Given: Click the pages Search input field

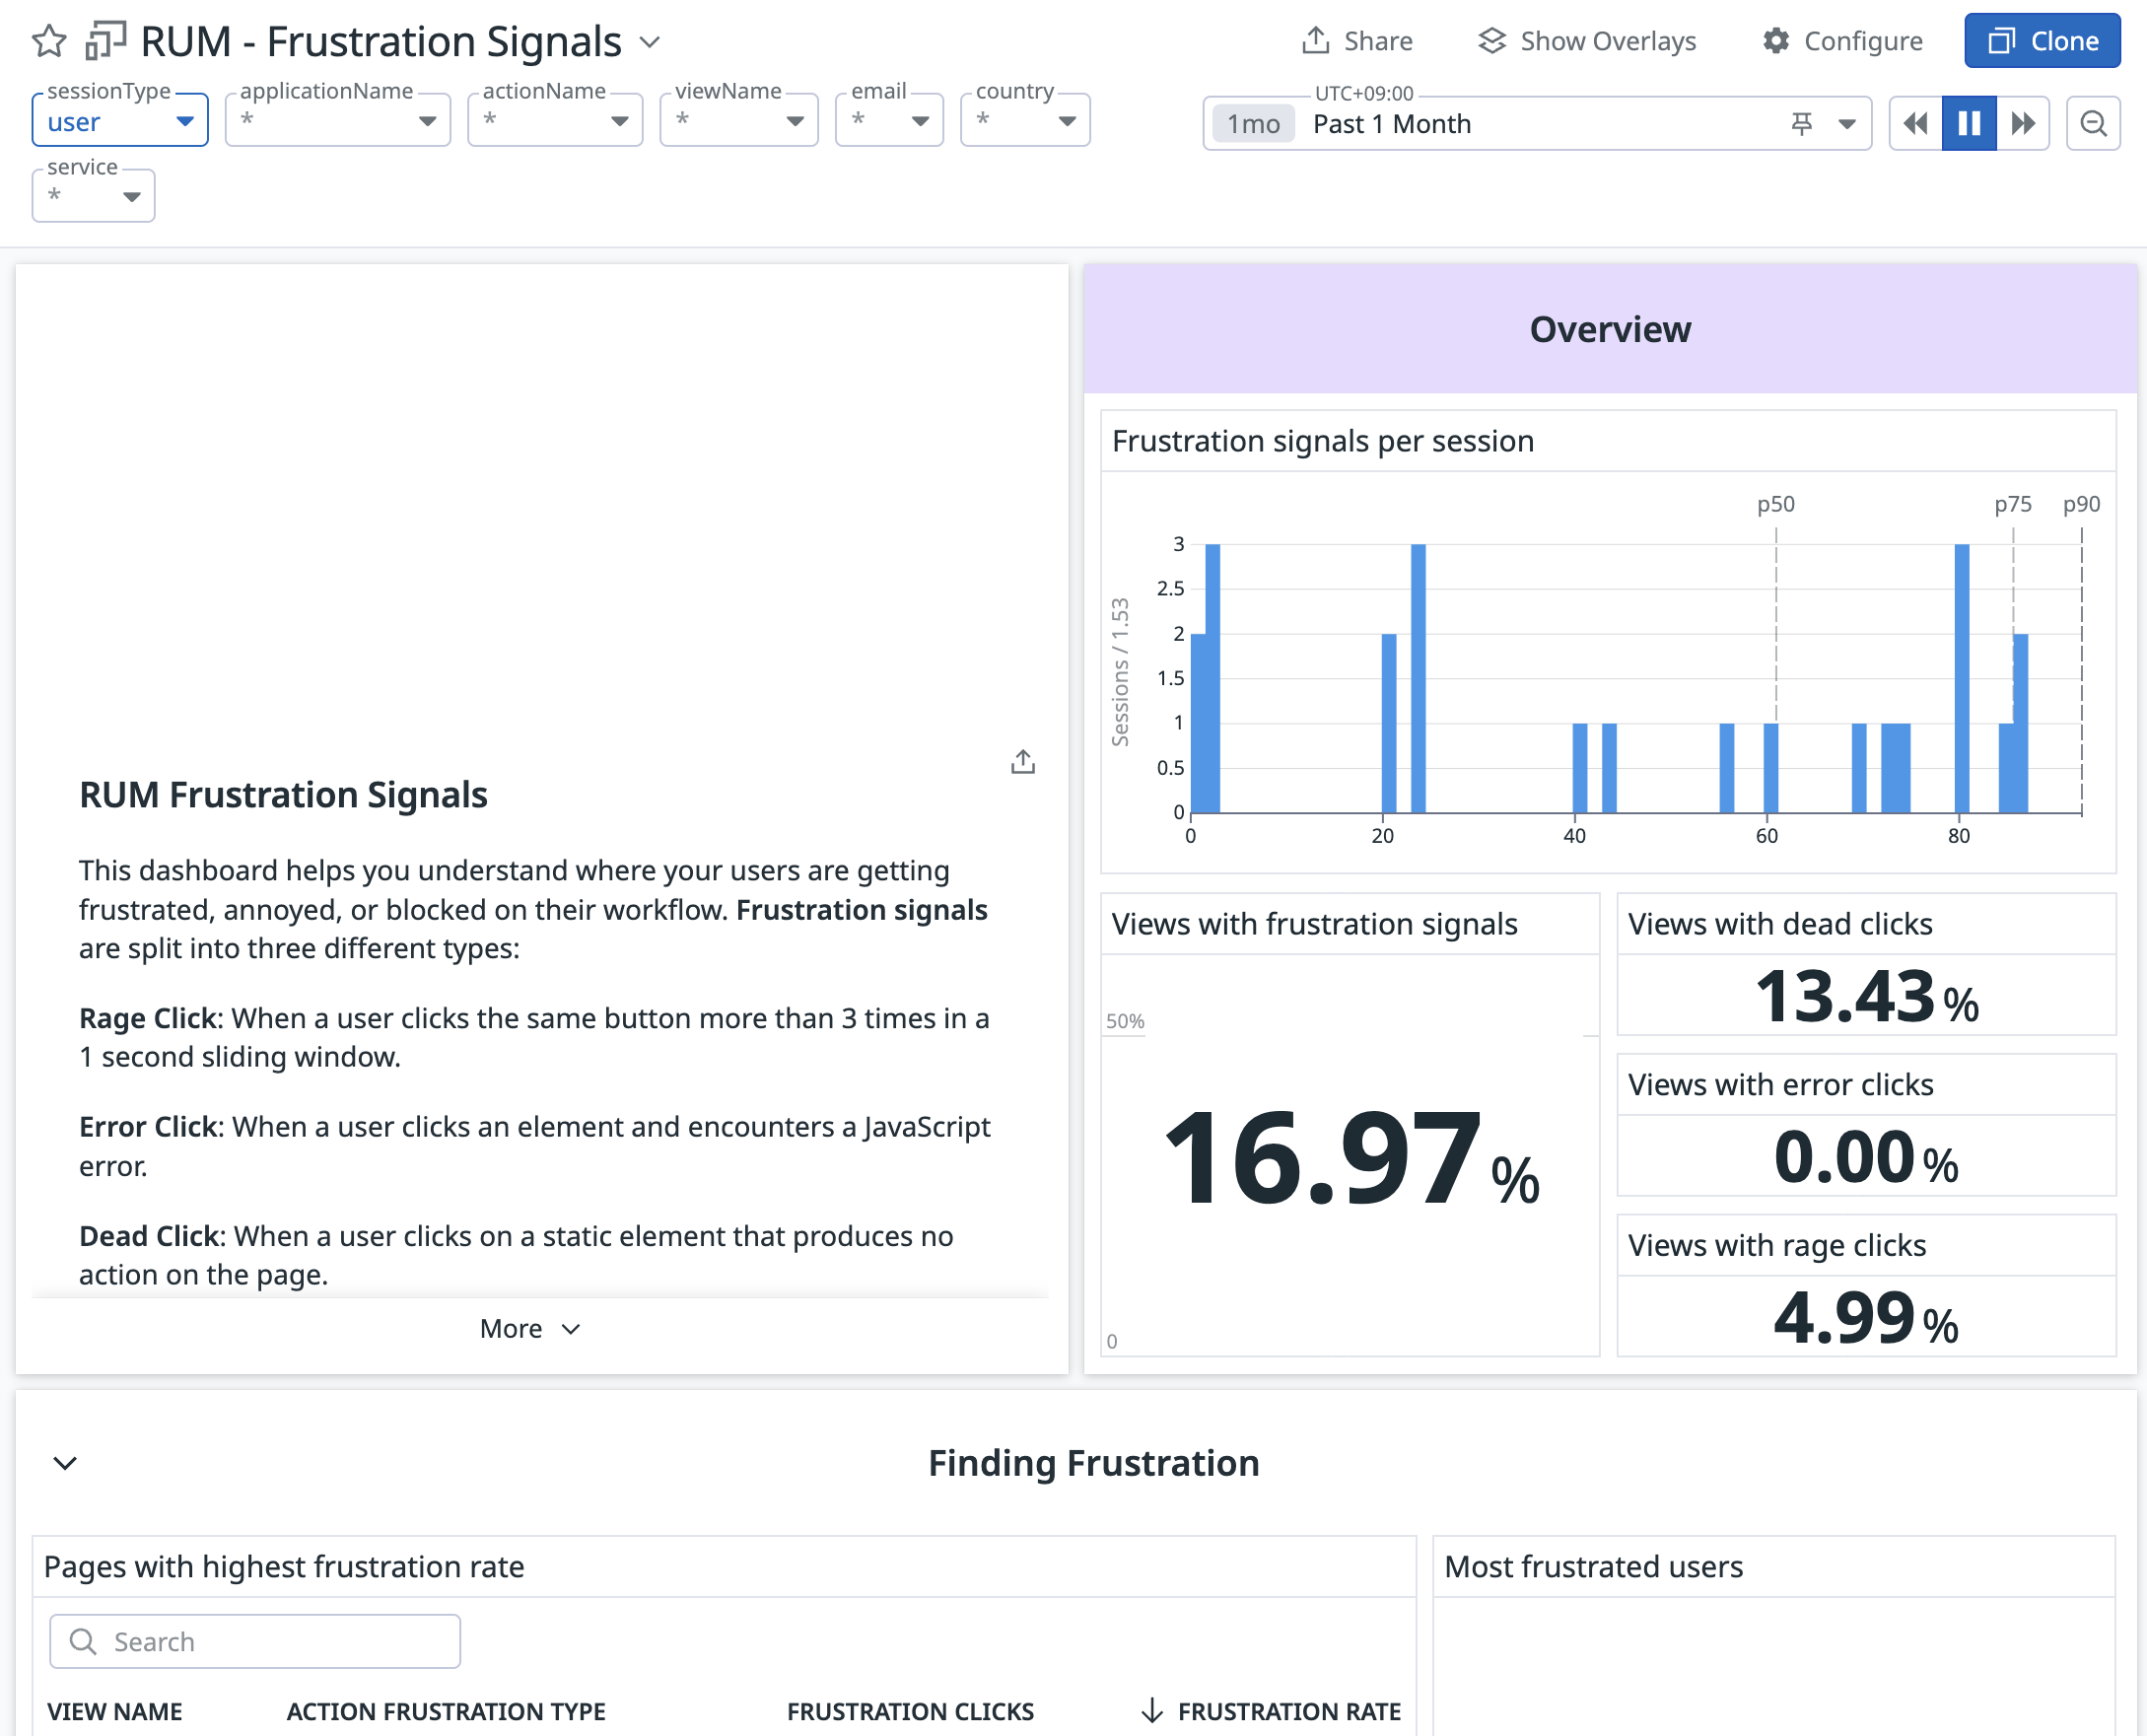Looking at the screenshot, I should point(255,1642).
